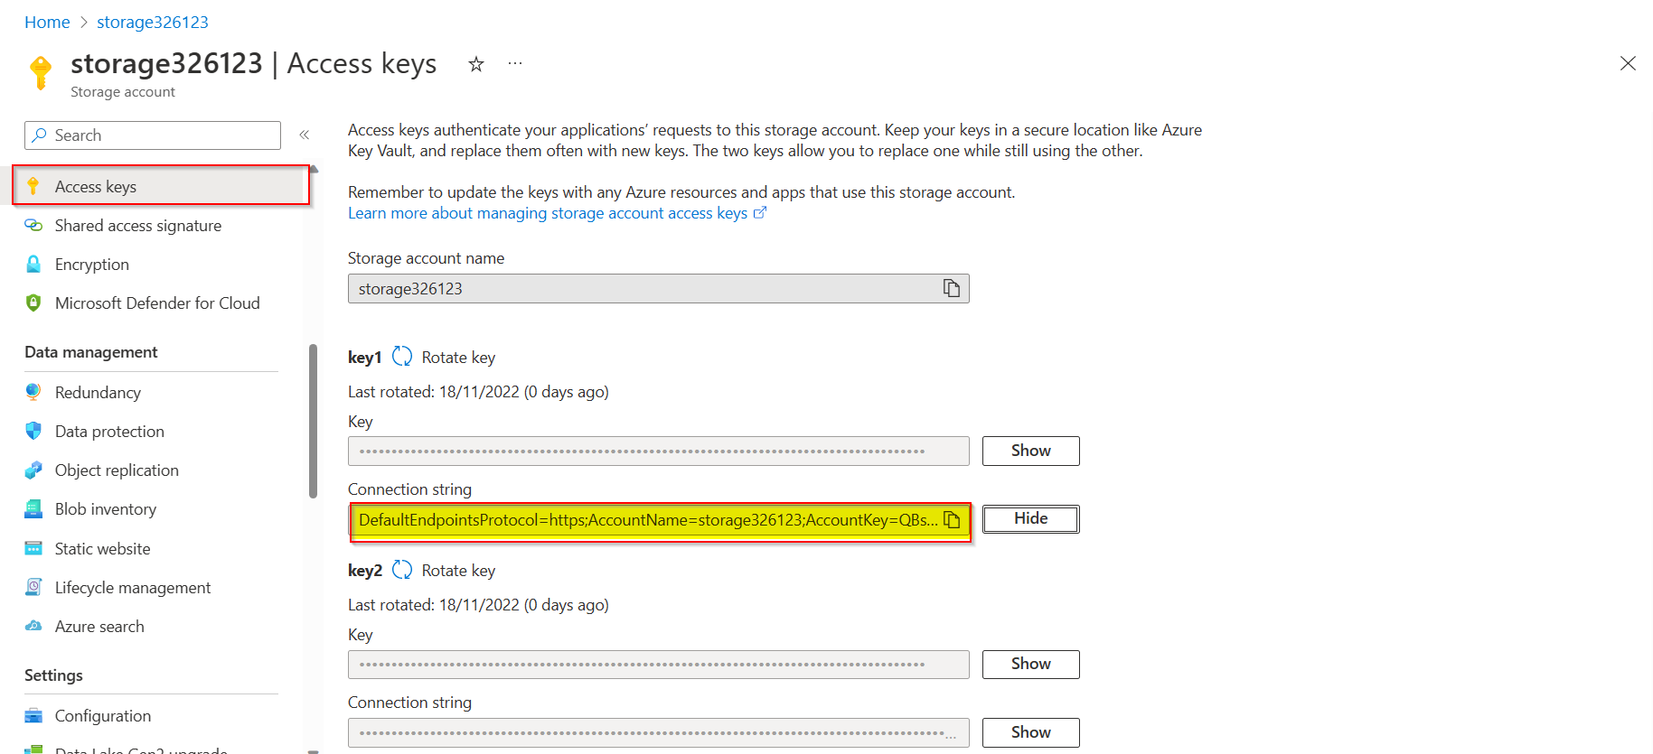
Task: Click Rotate key label for key1
Action: pyautogui.click(x=458, y=358)
